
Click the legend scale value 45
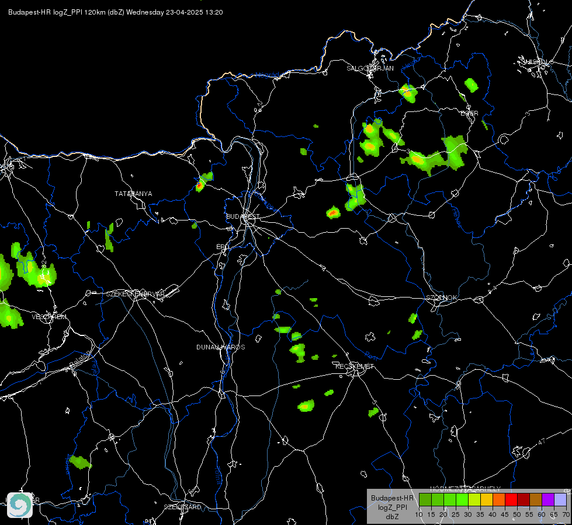tap(505, 515)
